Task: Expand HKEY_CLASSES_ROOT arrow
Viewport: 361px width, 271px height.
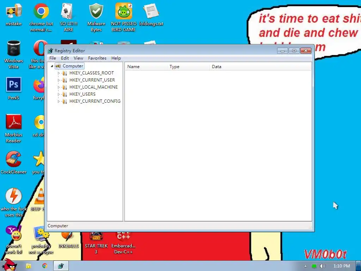Action: (59, 73)
